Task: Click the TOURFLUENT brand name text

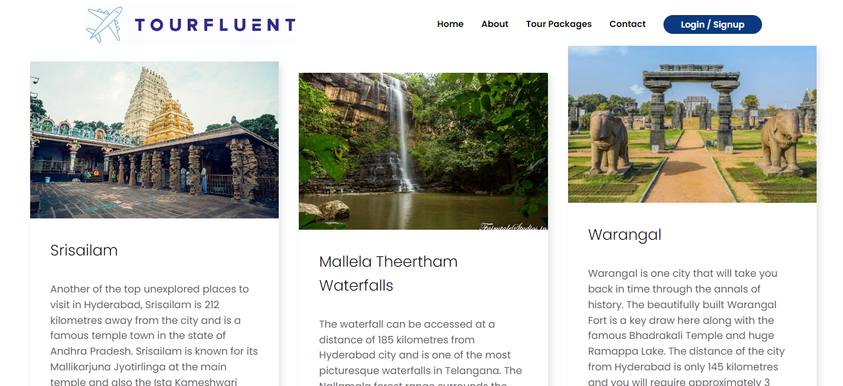Action: [215, 25]
